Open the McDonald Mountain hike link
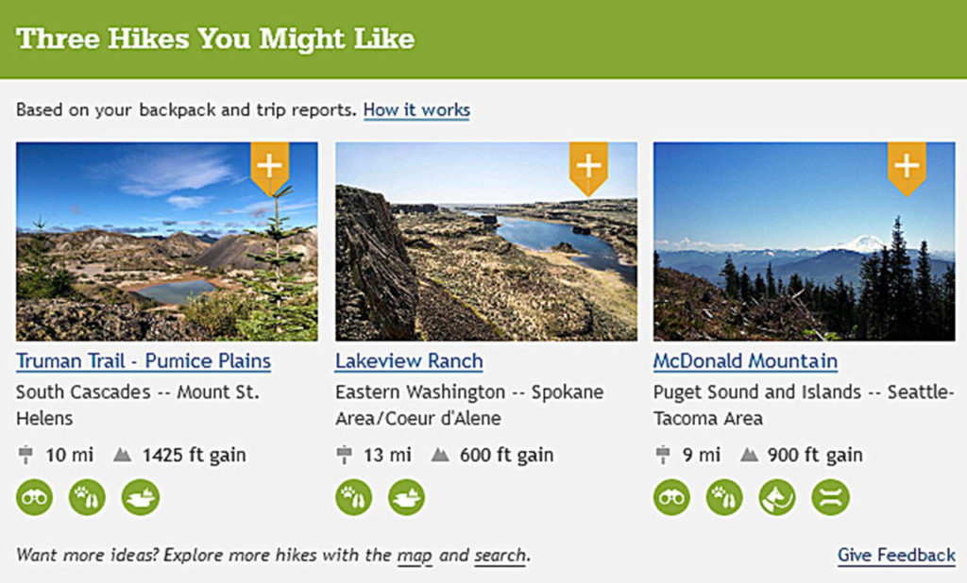 [x=745, y=361]
